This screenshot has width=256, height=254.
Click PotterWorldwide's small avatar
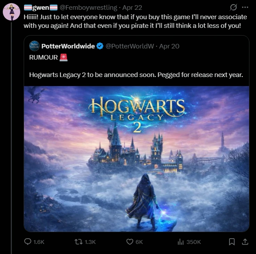(x=34, y=46)
